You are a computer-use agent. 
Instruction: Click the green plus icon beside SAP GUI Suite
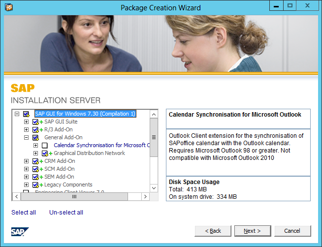[41, 122]
